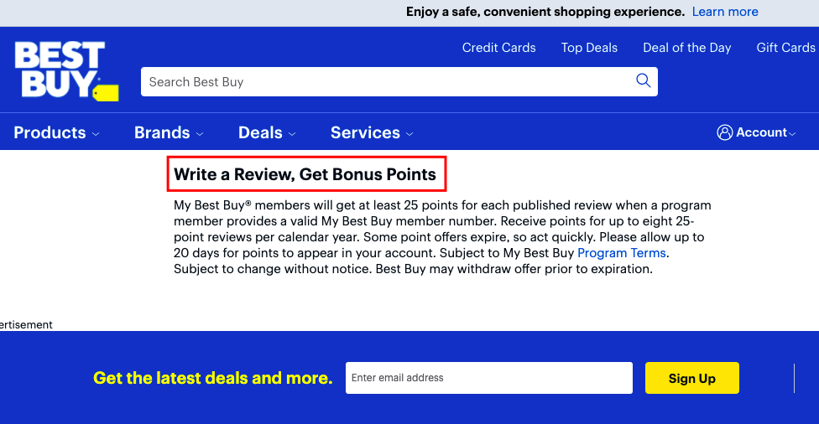
Task: Click the magnifying glass search icon
Action: [x=643, y=80]
